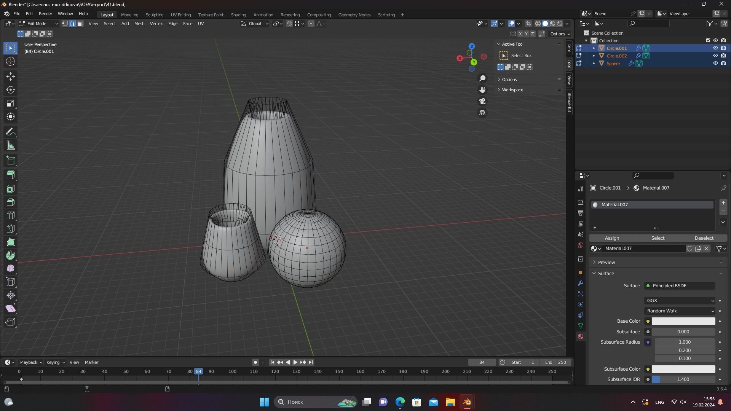The width and height of the screenshot is (731, 411).
Task: Switch to the Geometry Nodes workspace tab
Action: click(354, 15)
